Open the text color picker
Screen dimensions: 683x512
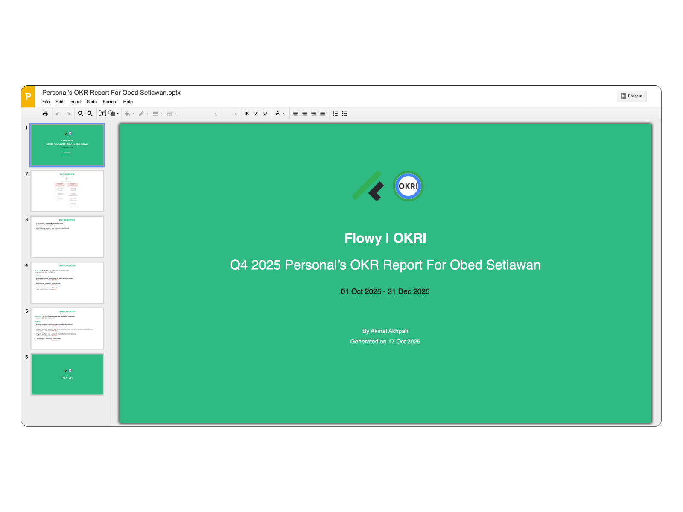280,114
